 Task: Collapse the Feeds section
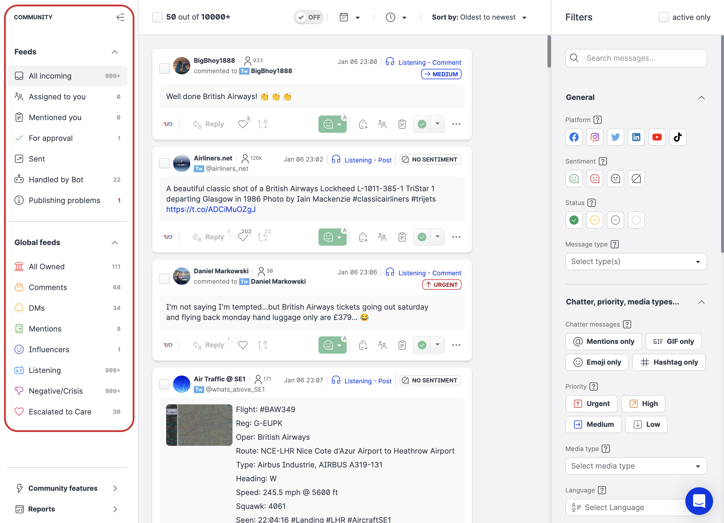(x=115, y=52)
